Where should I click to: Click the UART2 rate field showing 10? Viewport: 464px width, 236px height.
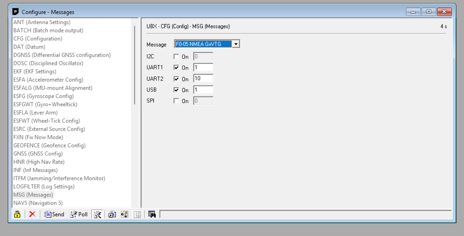tap(203, 79)
